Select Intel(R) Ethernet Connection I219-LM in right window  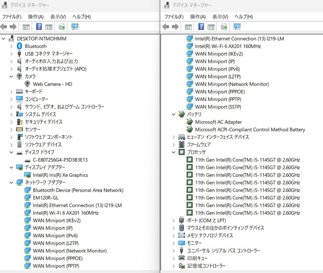coord(239,39)
